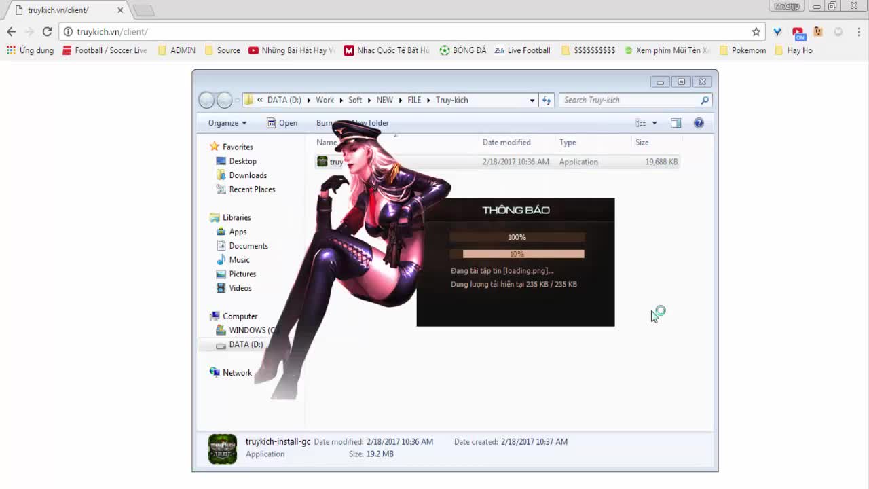Open the Xem phim Mũi Tên bookmark
The image size is (869, 489).
[x=667, y=50]
